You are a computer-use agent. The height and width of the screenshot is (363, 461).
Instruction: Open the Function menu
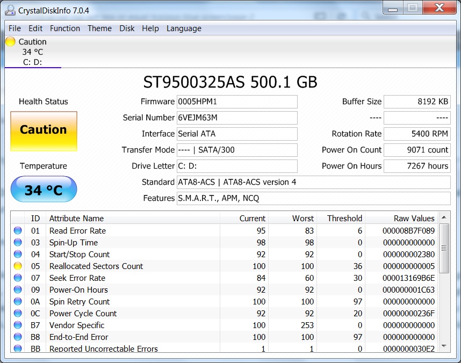tap(64, 28)
